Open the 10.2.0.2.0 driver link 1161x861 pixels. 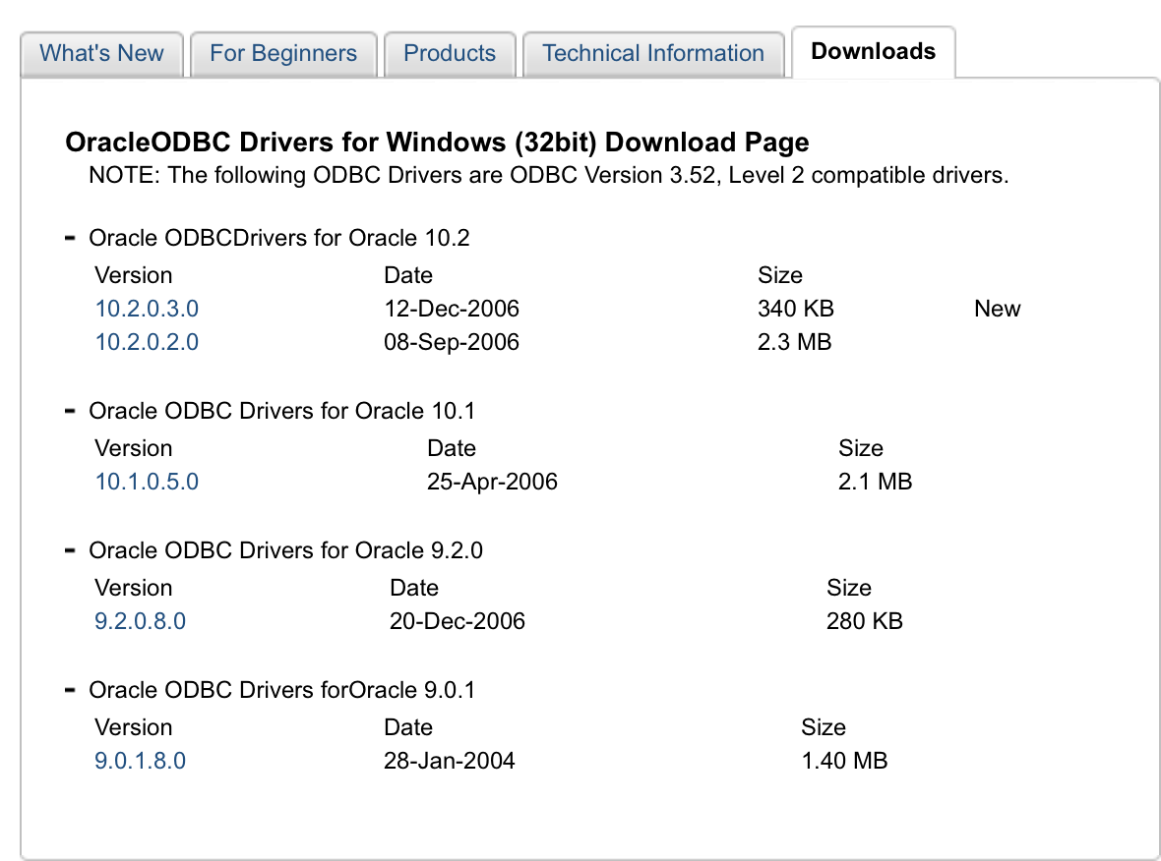[147, 342]
